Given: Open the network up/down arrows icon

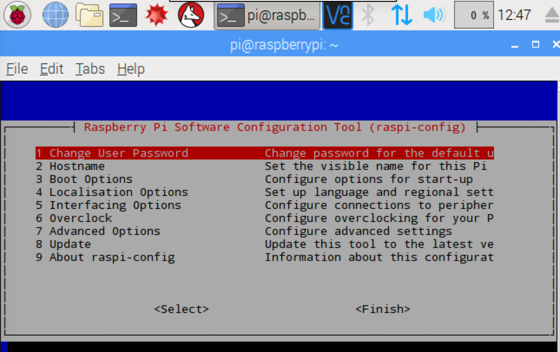Looking at the screenshot, I should (x=402, y=15).
